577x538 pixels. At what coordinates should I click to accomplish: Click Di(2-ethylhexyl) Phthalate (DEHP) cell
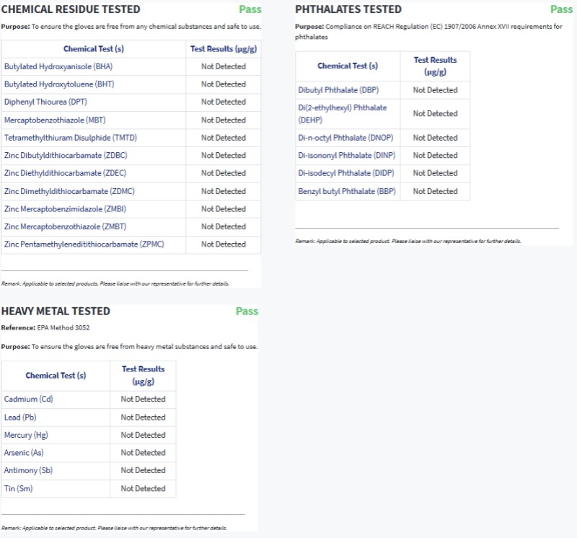click(343, 113)
